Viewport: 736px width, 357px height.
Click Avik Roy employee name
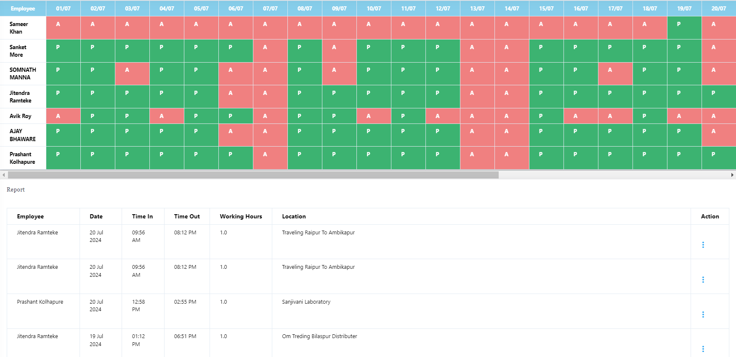(x=20, y=116)
